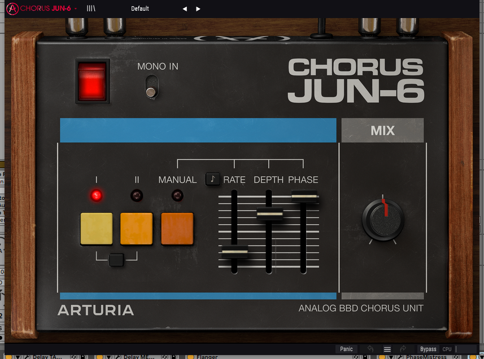Click the MIX section header
The height and width of the screenshot is (359, 484).
click(382, 130)
